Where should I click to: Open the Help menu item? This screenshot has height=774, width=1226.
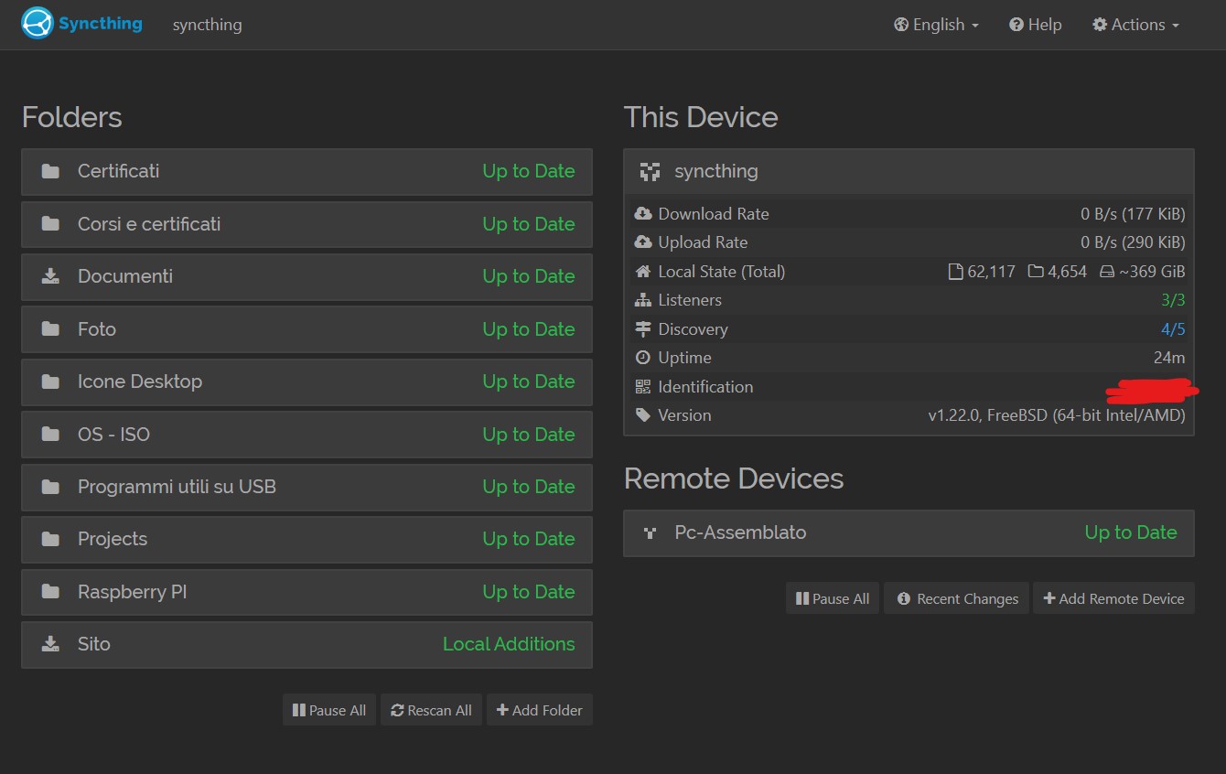pyautogui.click(x=1036, y=25)
